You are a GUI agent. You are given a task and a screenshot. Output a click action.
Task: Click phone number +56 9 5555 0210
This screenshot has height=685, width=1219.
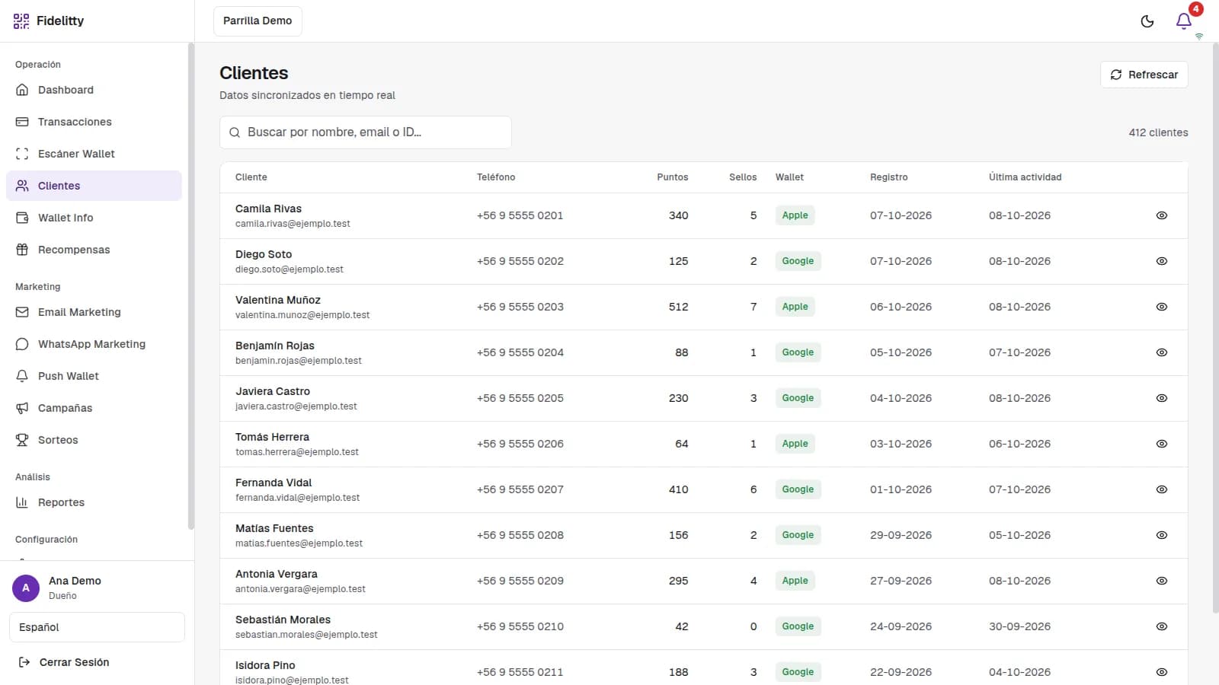tap(520, 626)
